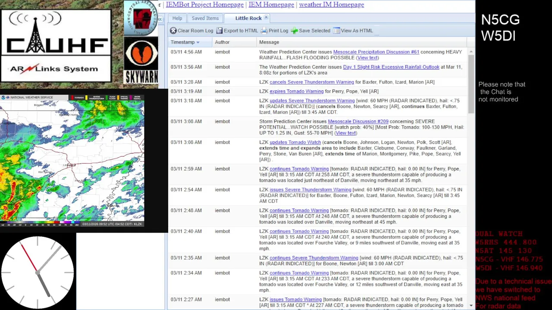This screenshot has height=310, width=552.
Task: Open the Help tab
Action: tap(177, 18)
